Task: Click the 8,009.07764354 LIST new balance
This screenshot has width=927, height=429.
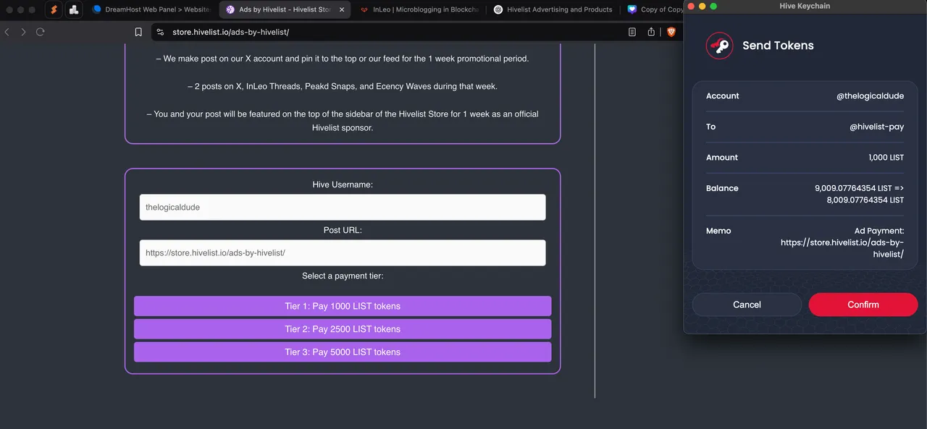Action: (865, 200)
